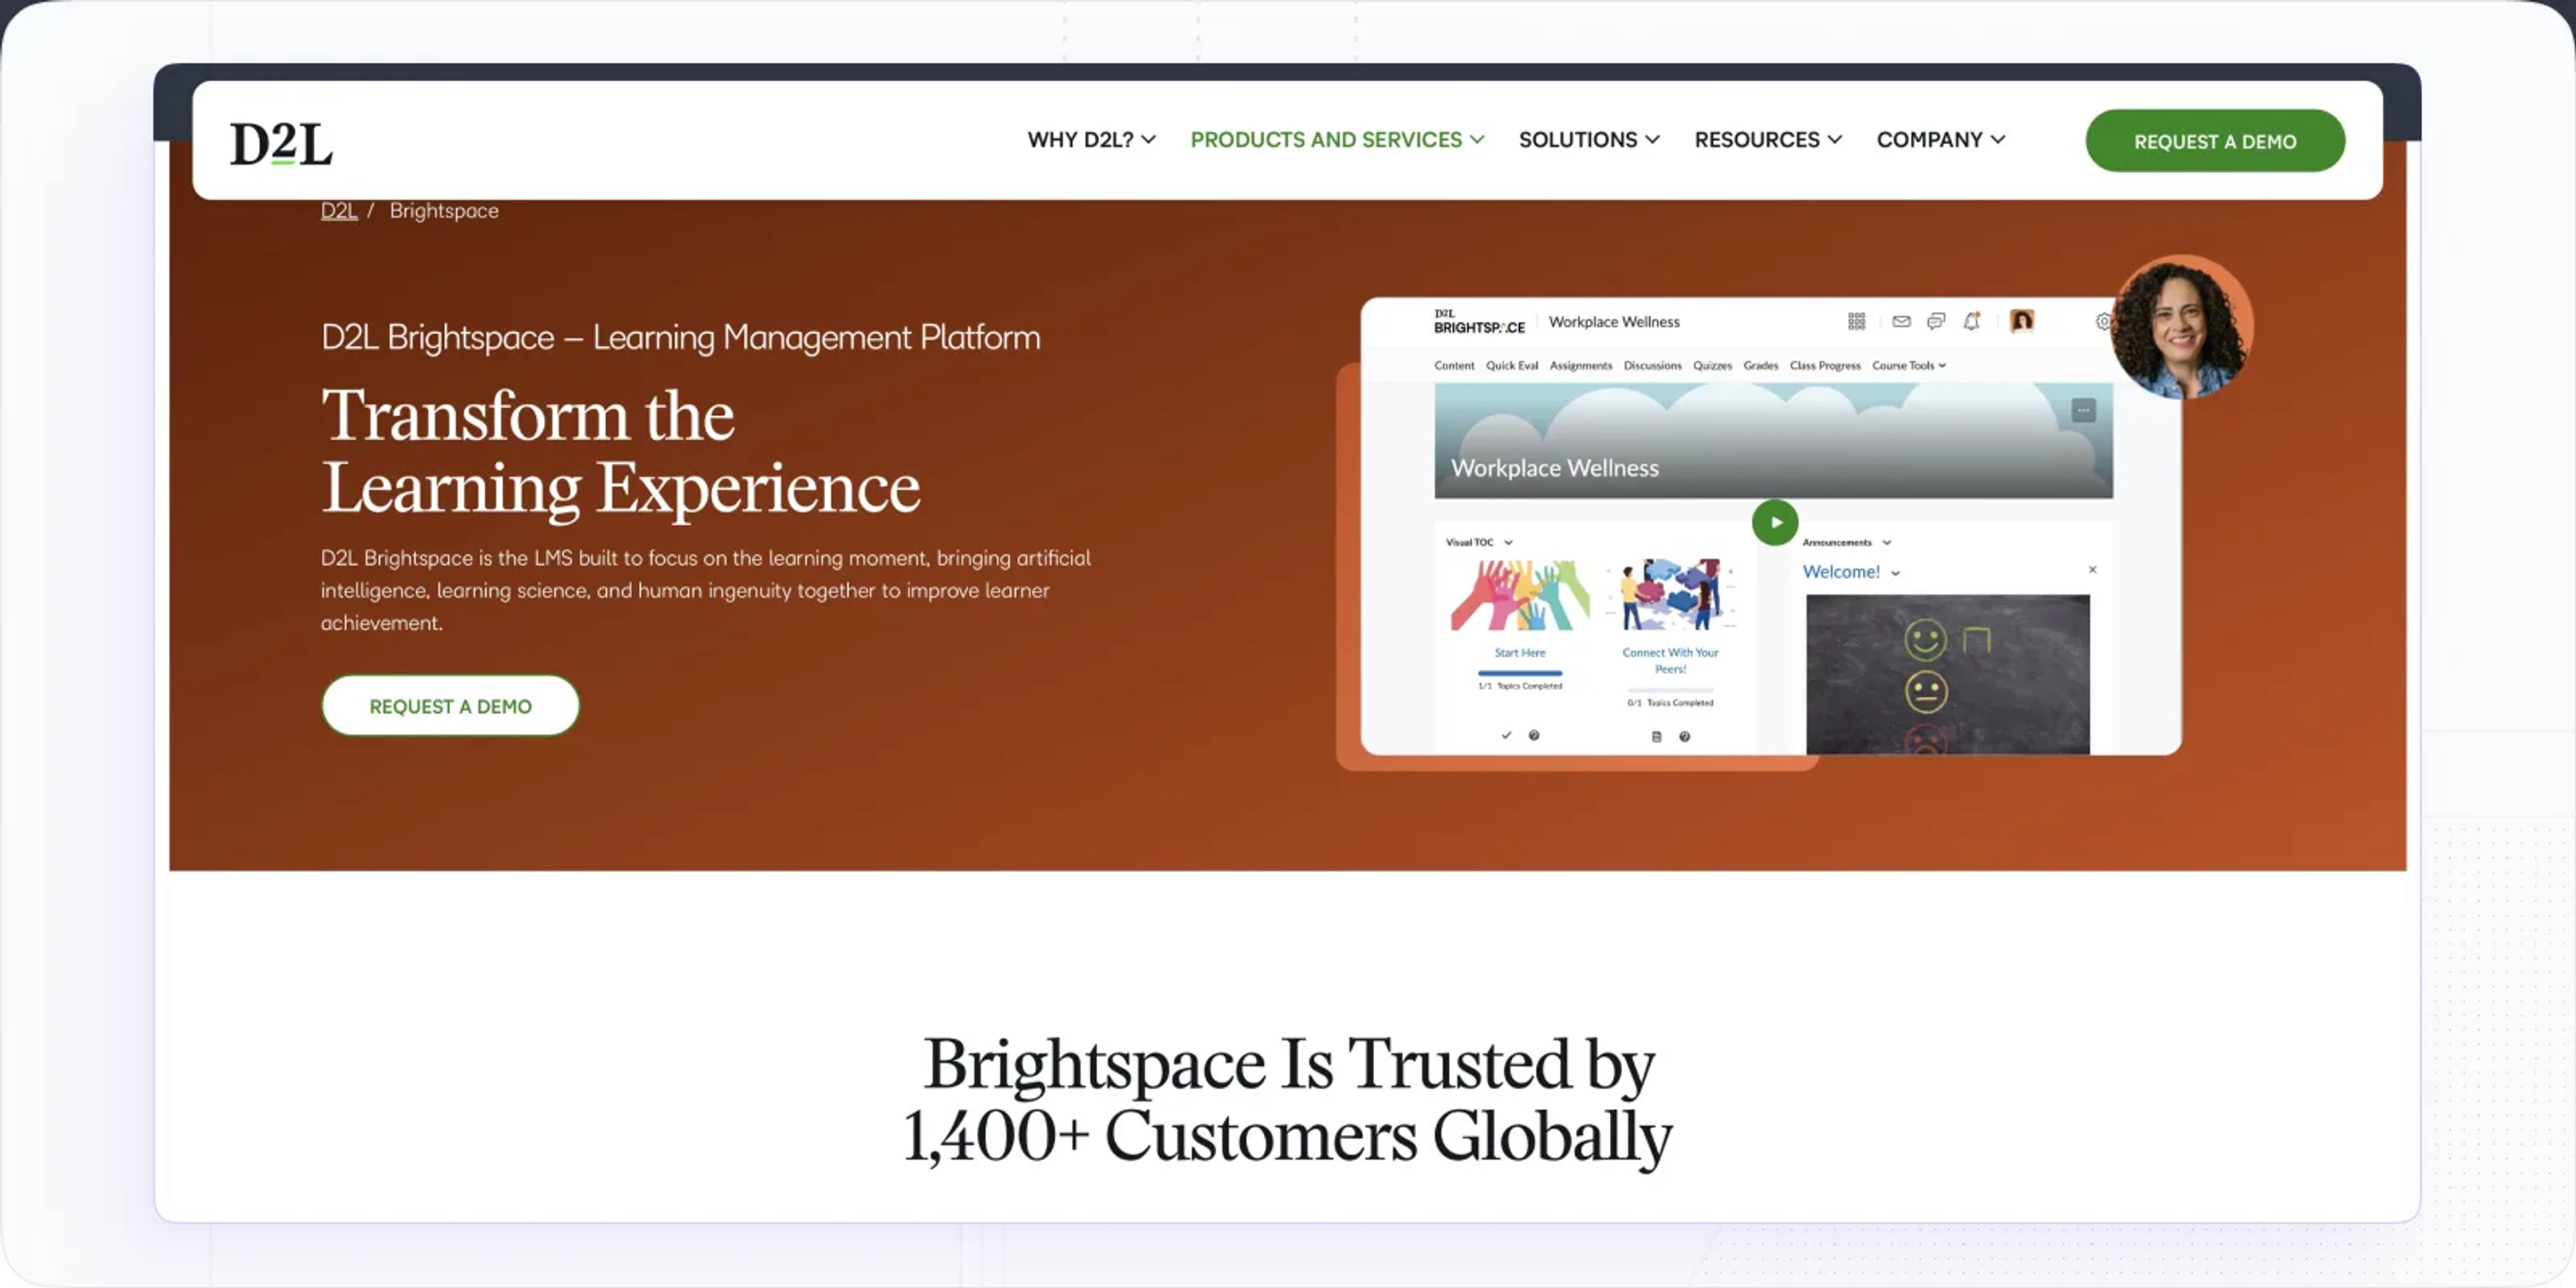2576x1288 pixels.
Task: Select the Quizzes tab
Action: coord(1712,366)
